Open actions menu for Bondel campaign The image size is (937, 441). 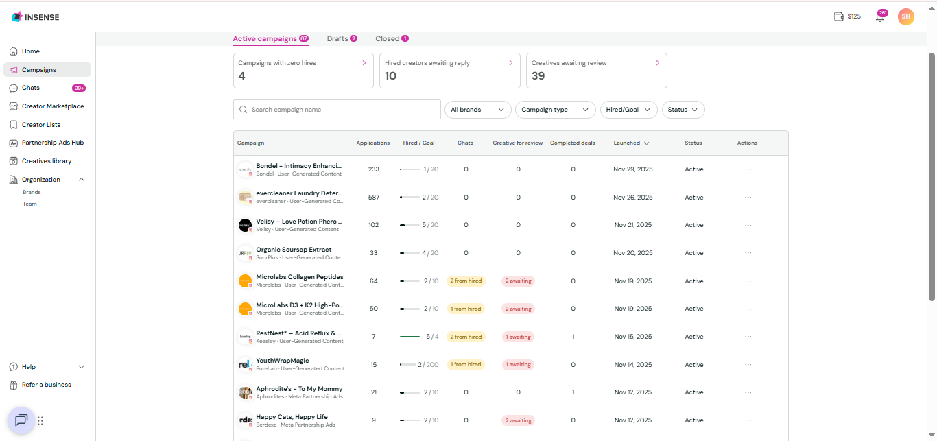click(x=748, y=169)
